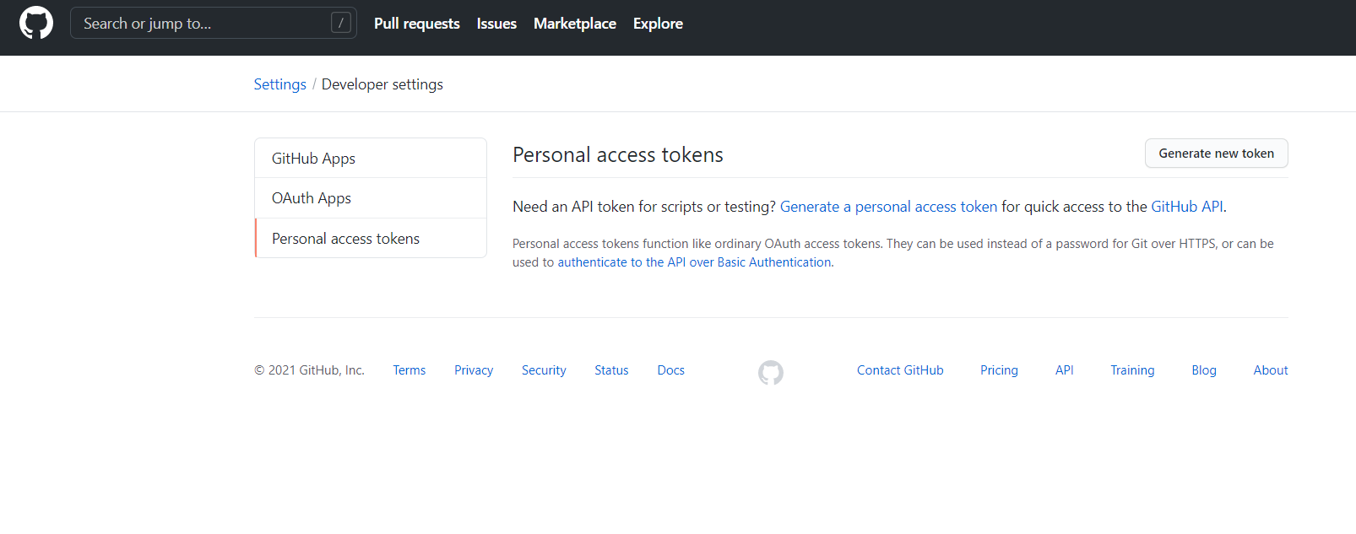
Task: Open Terms link in footer
Action: tap(409, 370)
